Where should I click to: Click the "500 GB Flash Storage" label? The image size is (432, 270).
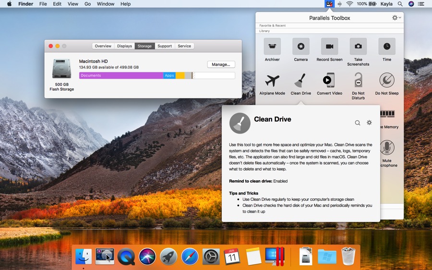pos(62,87)
